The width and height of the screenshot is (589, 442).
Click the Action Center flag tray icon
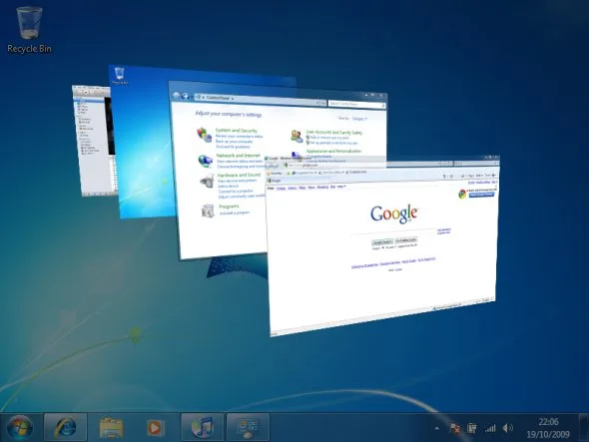454,428
